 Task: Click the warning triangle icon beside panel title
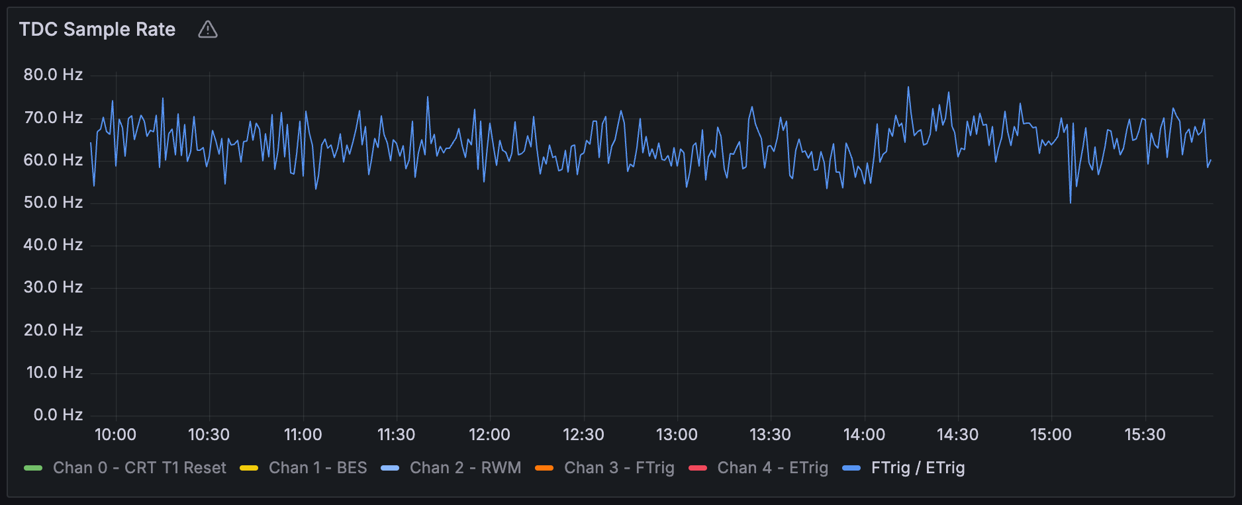(x=208, y=30)
